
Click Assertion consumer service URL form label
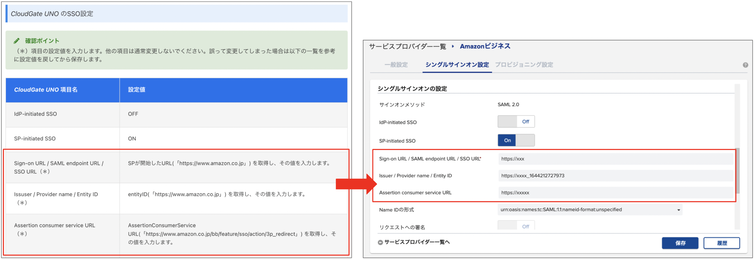(x=415, y=193)
